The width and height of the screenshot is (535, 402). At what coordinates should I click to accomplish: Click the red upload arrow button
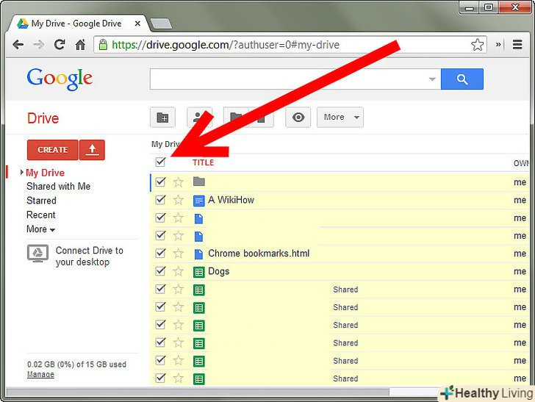(x=92, y=150)
